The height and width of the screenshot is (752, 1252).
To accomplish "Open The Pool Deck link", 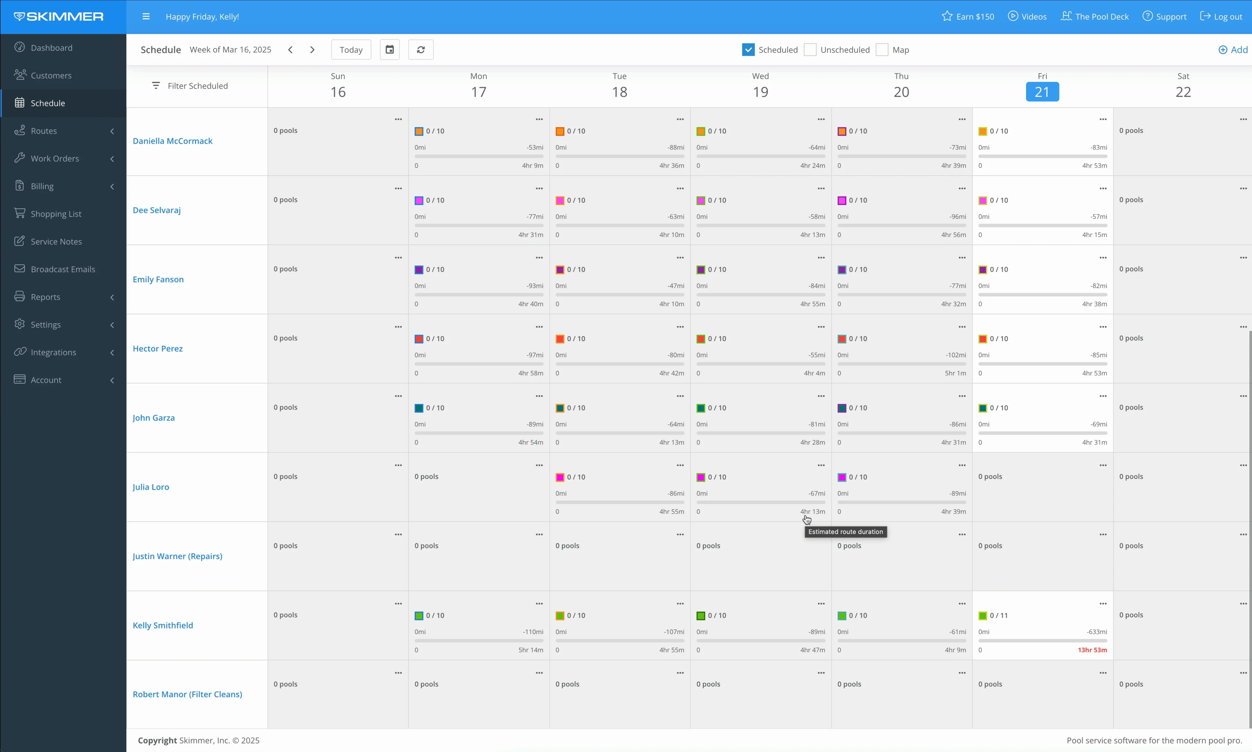I will coord(1094,17).
